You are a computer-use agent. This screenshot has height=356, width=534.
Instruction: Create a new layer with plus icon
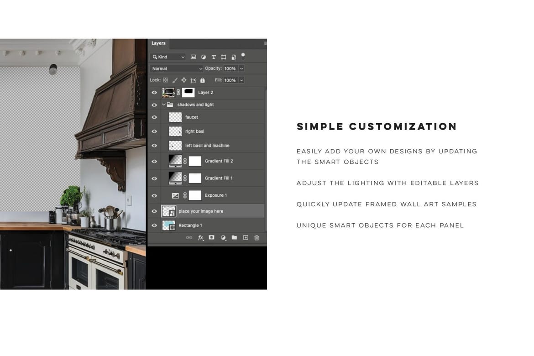246,237
